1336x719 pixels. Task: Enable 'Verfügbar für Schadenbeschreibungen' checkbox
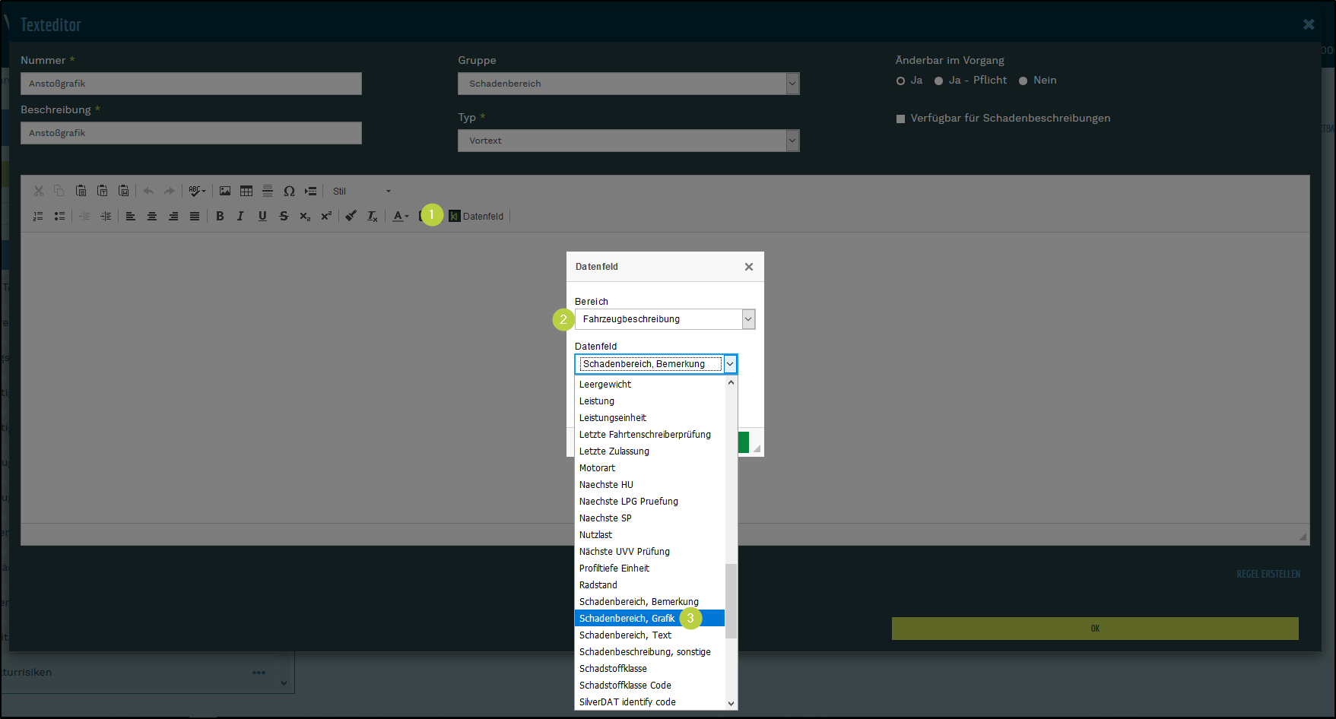[901, 119]
